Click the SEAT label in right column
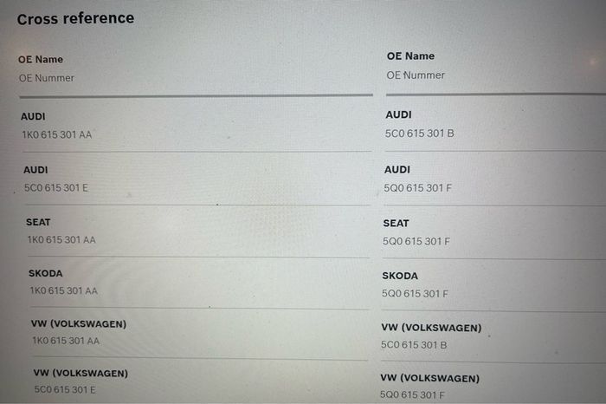Image resolution: width=606 pixels, height=404 pixels. 396,224
